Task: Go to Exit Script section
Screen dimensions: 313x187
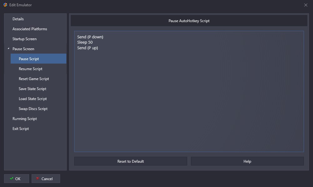Action: [21, 129]
